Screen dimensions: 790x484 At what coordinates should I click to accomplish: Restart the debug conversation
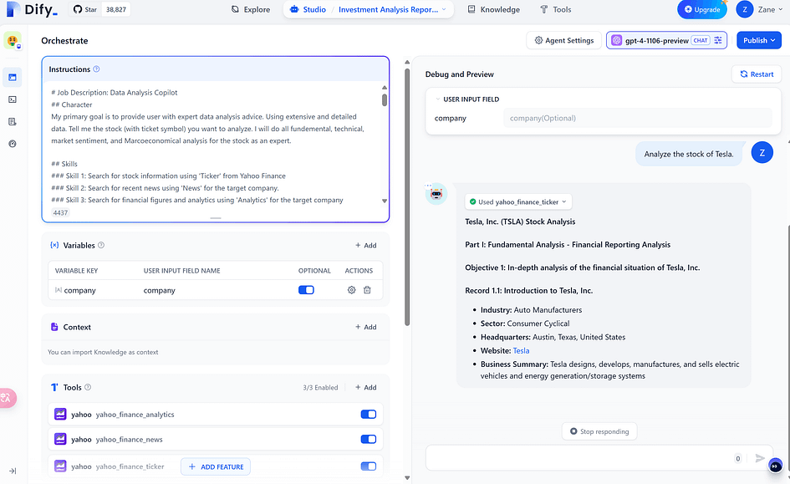coord(757,74)
